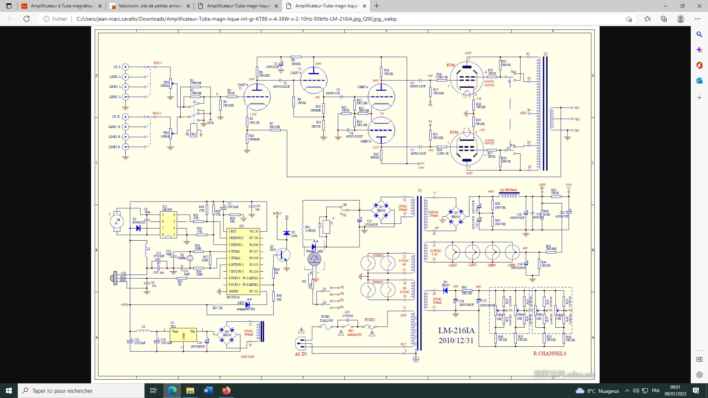Viewport: 708px width, 398px height.
Task: Close the third Amplificateur-Tube tab
Action: point(276,6)
